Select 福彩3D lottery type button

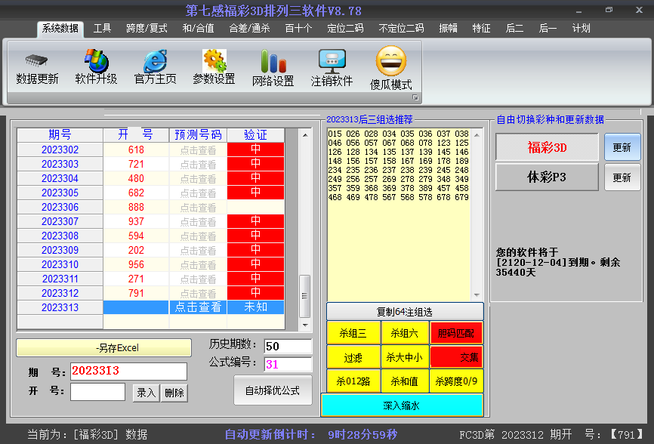tap(547, 147)
